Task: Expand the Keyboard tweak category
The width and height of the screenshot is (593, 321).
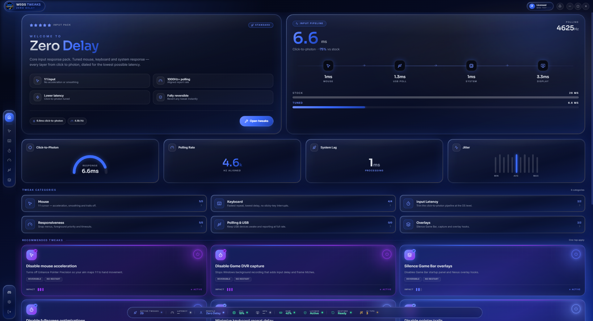Action: click(303, 203)
